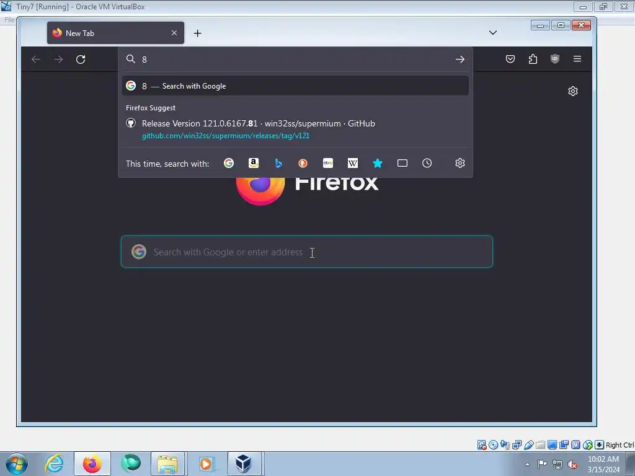
Task: Close the New Tab tab
Action: [x=174, y=33]
